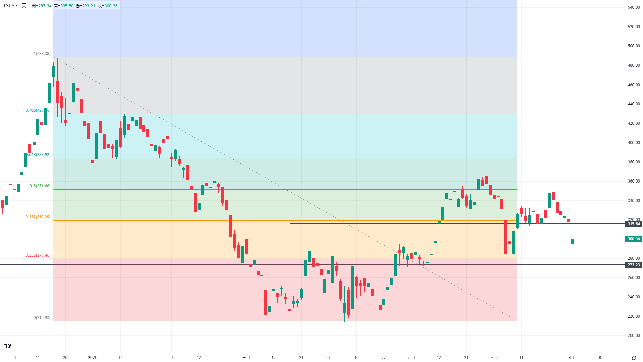Screen dimensions: 643x362
Task: Click 五月 label on time axis
Action: click(411, 358)
